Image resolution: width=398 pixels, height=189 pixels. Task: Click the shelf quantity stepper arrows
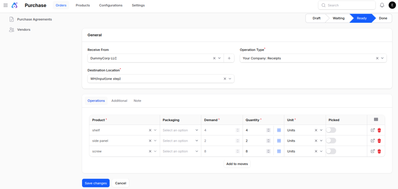[268, 130]
